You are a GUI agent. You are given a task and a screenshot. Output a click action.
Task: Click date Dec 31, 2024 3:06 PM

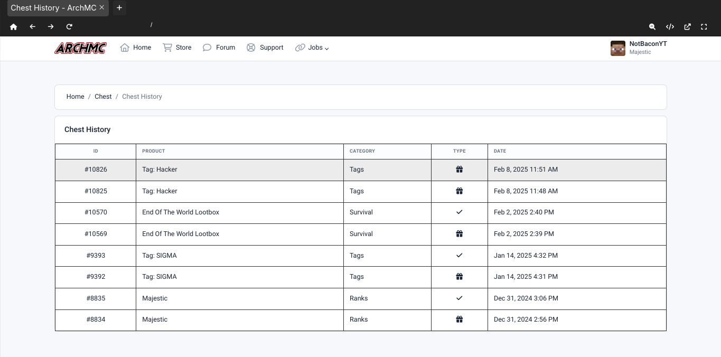point(526,298)
